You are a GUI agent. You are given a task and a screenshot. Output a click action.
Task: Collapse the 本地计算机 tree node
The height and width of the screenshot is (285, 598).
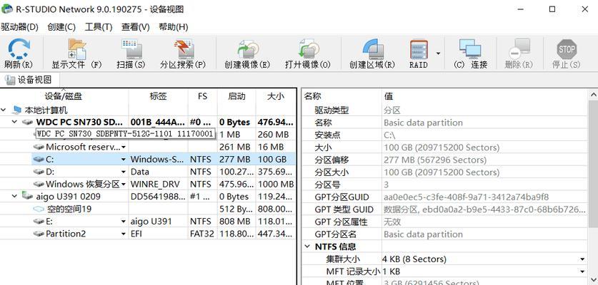[4, 110]
